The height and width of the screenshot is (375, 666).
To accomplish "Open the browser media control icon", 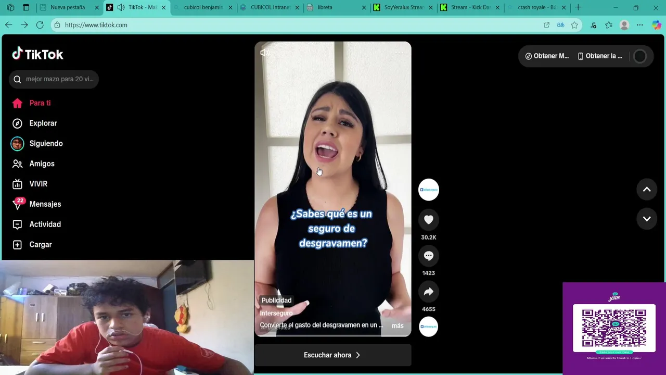I will click(594, 25).
